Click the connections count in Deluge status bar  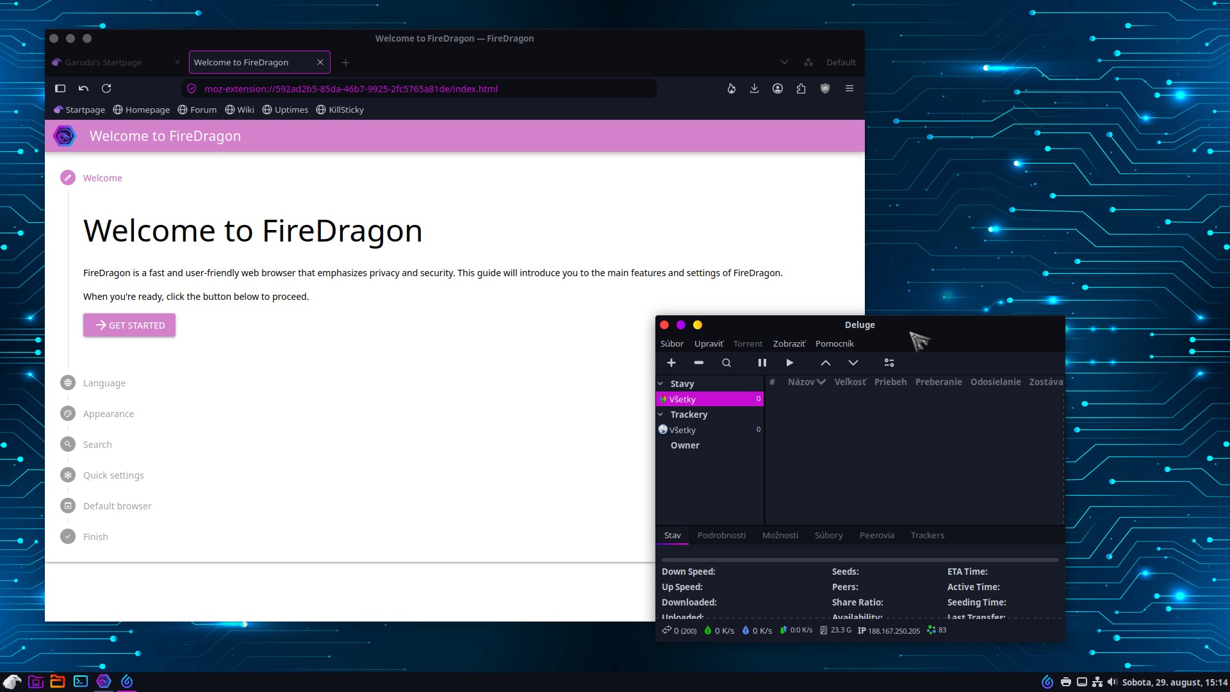[x=680, y=630]
